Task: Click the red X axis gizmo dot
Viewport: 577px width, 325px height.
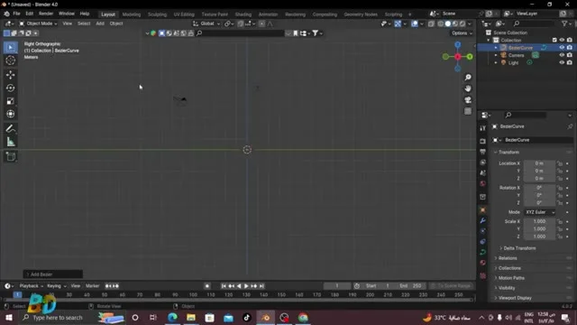Action: [457, 57]
